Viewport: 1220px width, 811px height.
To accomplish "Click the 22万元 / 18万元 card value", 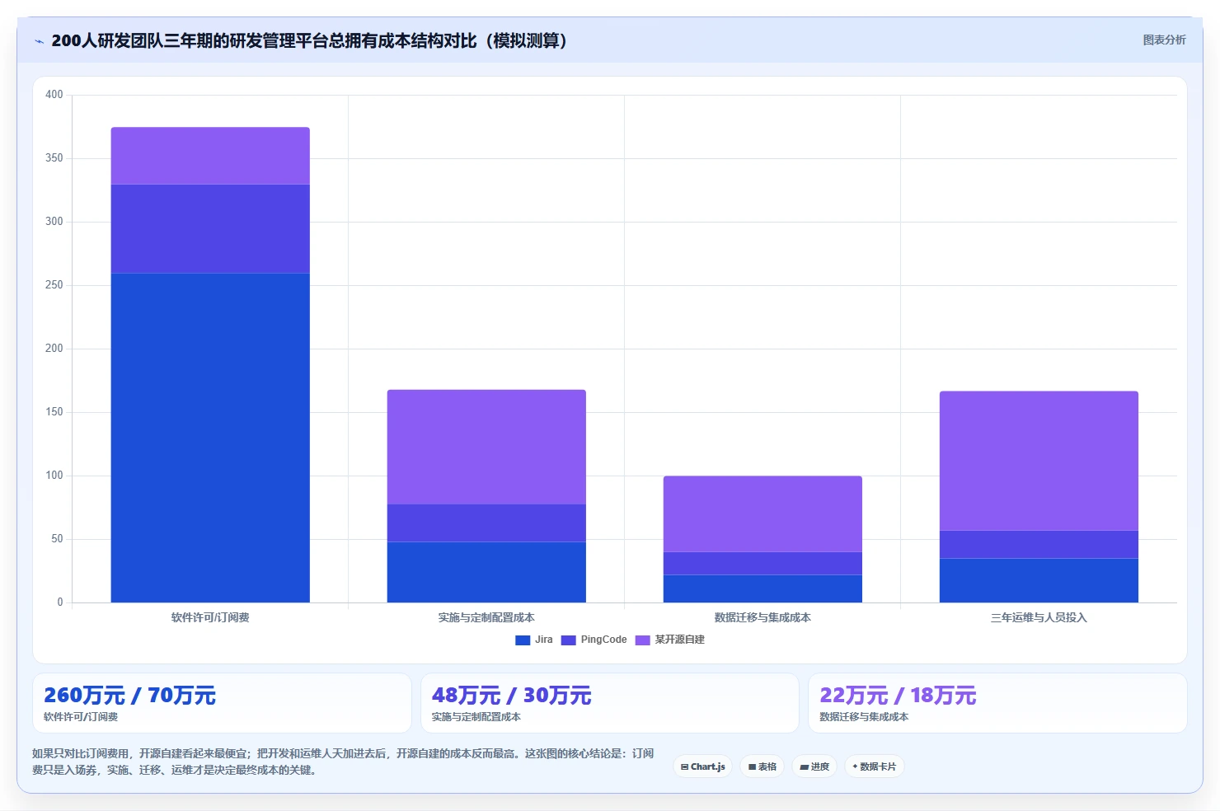I will coord(898,696).
